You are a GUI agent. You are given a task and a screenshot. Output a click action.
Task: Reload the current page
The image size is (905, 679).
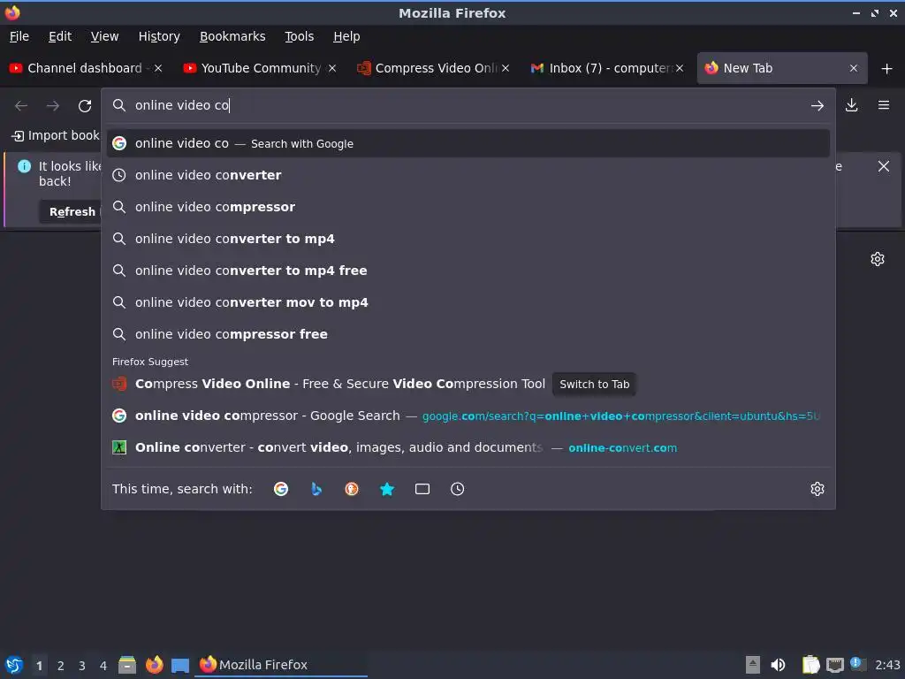point(85,106)
